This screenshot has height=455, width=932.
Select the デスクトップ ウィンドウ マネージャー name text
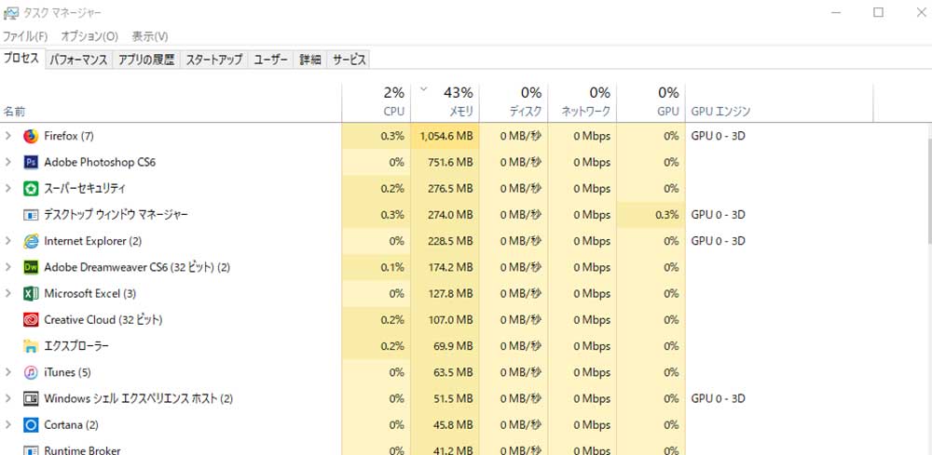116,215
